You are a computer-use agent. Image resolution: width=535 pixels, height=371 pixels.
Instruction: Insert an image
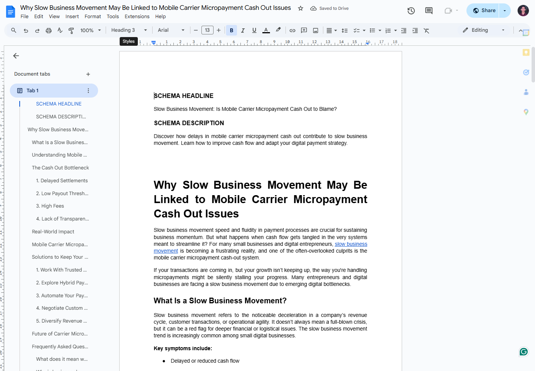click(x=315, y=30)
